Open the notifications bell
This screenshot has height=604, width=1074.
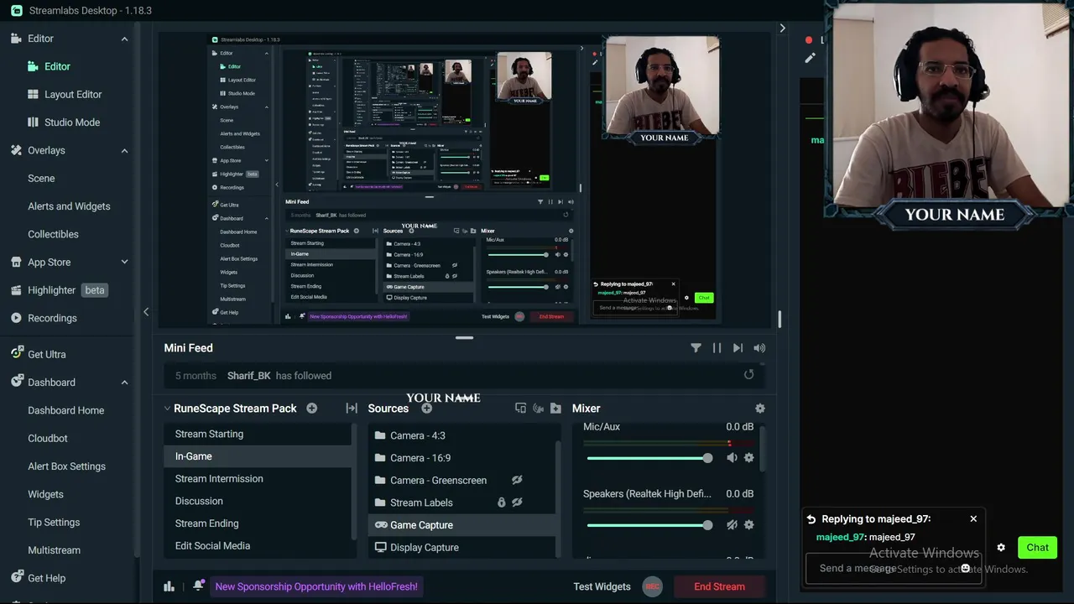click(x=198, y=586)
